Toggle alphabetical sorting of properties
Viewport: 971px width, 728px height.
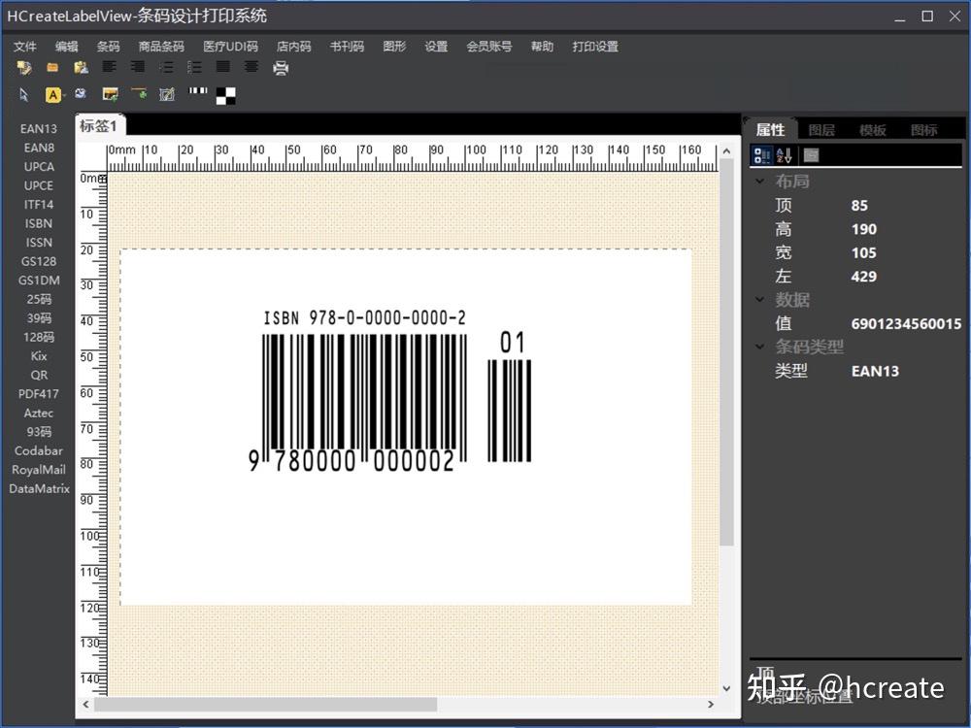(783, 154)
